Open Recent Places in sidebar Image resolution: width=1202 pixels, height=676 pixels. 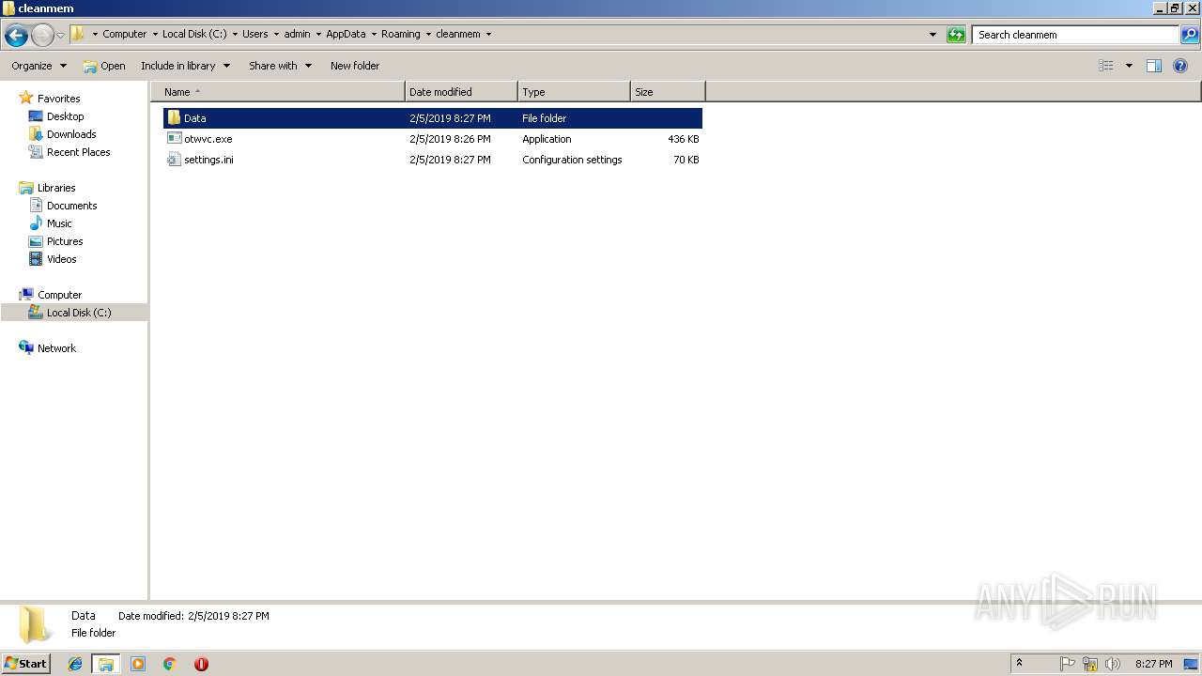pyautogui.click(x=78, y=152)
